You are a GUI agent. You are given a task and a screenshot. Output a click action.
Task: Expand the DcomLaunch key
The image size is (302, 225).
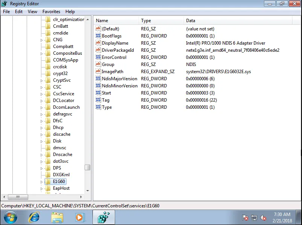click(41, 108)
